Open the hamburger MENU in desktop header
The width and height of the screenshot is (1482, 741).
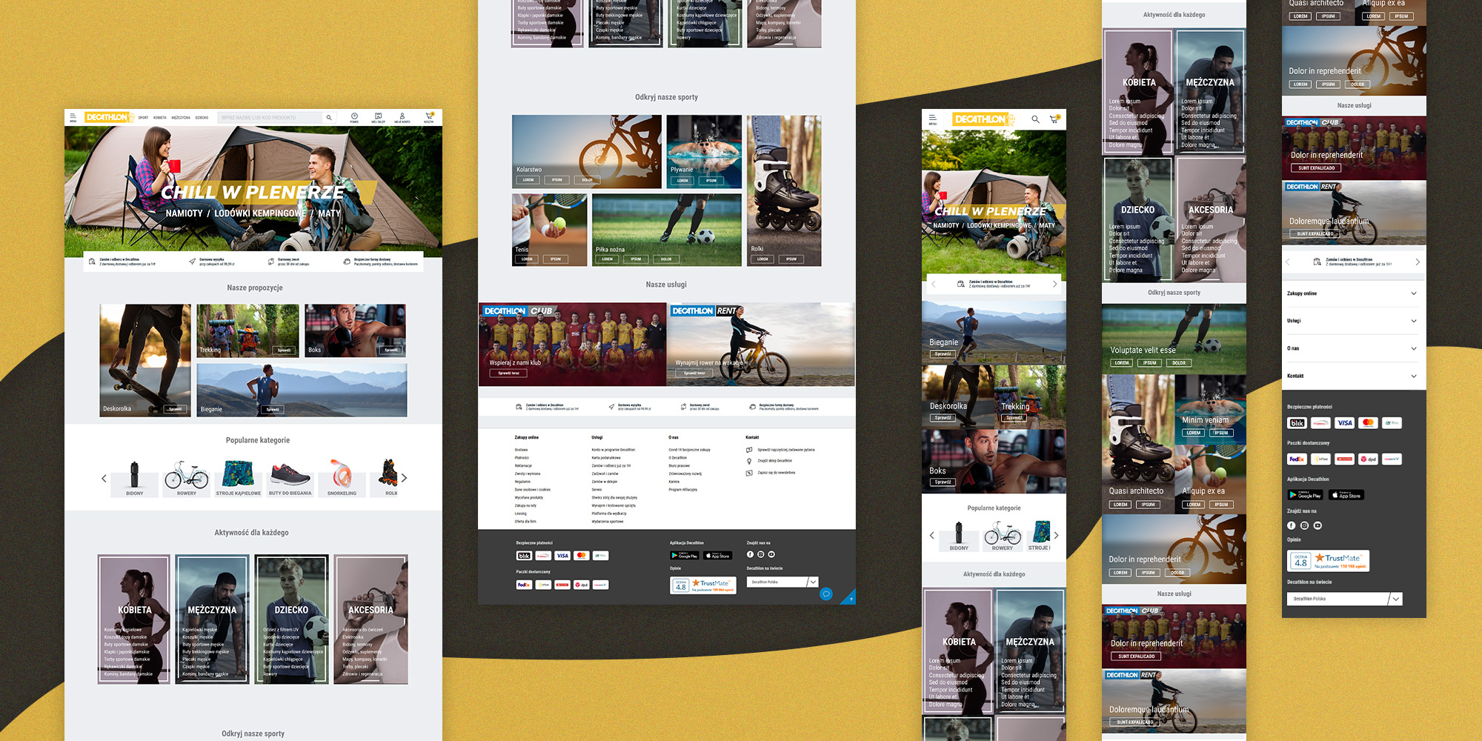pyautogui.click(x=73, y=117)
